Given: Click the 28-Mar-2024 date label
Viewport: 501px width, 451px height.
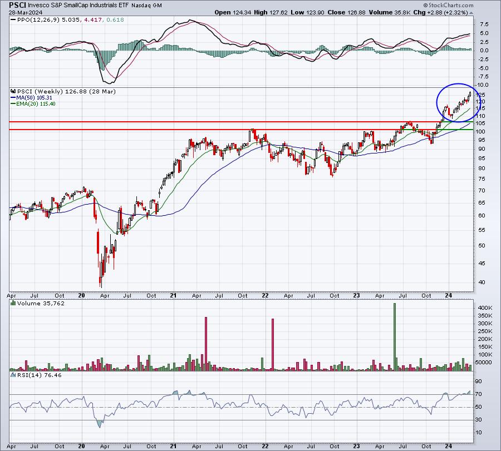Looking at the screenshot, I should pyautogui.click(x=21, y=13).
